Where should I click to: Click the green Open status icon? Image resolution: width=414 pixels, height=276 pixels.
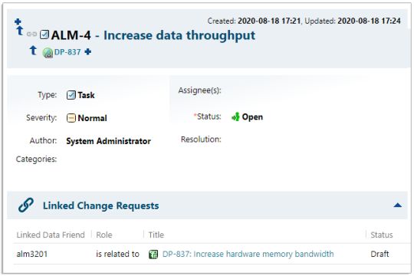(235, 117)
